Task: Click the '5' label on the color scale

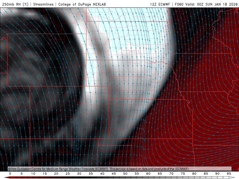Action: [x=22, y=174]
